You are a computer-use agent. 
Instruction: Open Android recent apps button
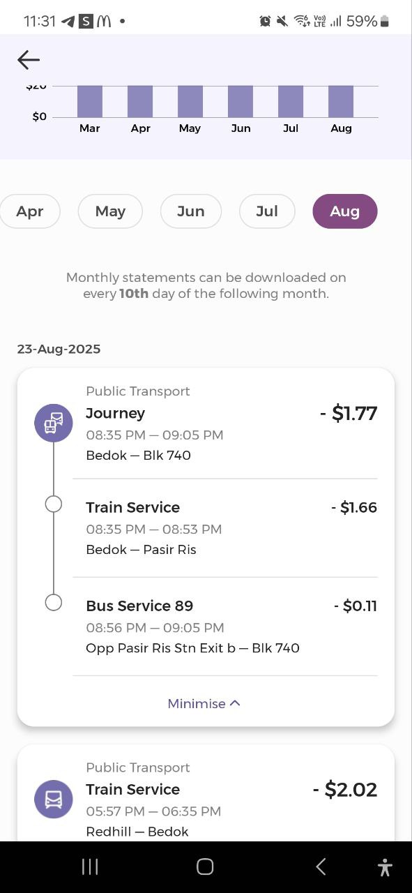coord(90,866)
